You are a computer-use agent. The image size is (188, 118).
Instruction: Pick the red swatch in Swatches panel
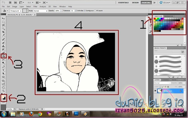(155, 19)
